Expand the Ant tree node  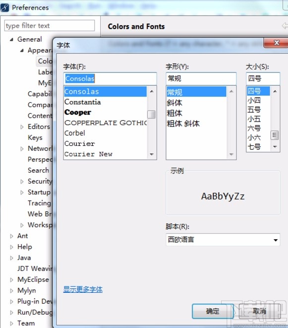coord(11,236)
